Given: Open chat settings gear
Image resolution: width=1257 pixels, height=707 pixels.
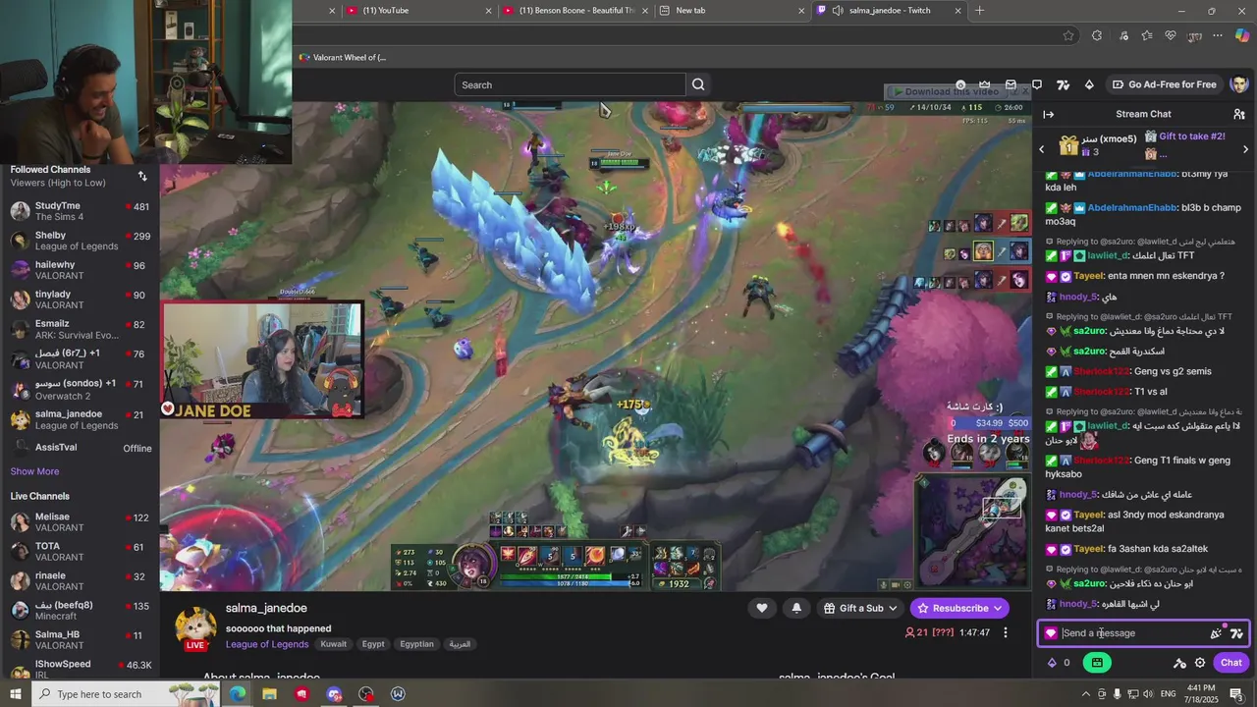Looking at the screenshot, I should [1200, 663].
